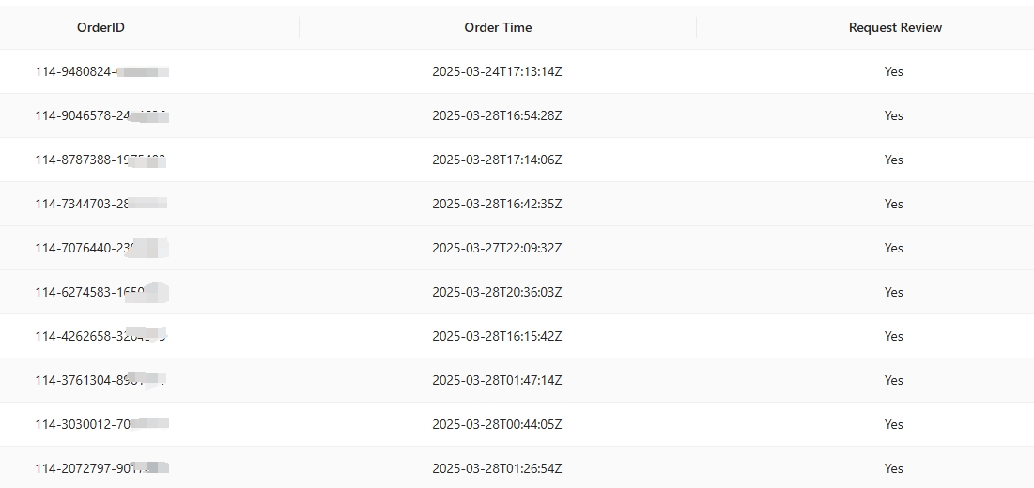Image resolution: width=1034 pixels, height=488 pixels.
Task: Click Yes for the 2025-03-28T16:54:28Z order
Action: pyautogui.click(x=893, y=116)
